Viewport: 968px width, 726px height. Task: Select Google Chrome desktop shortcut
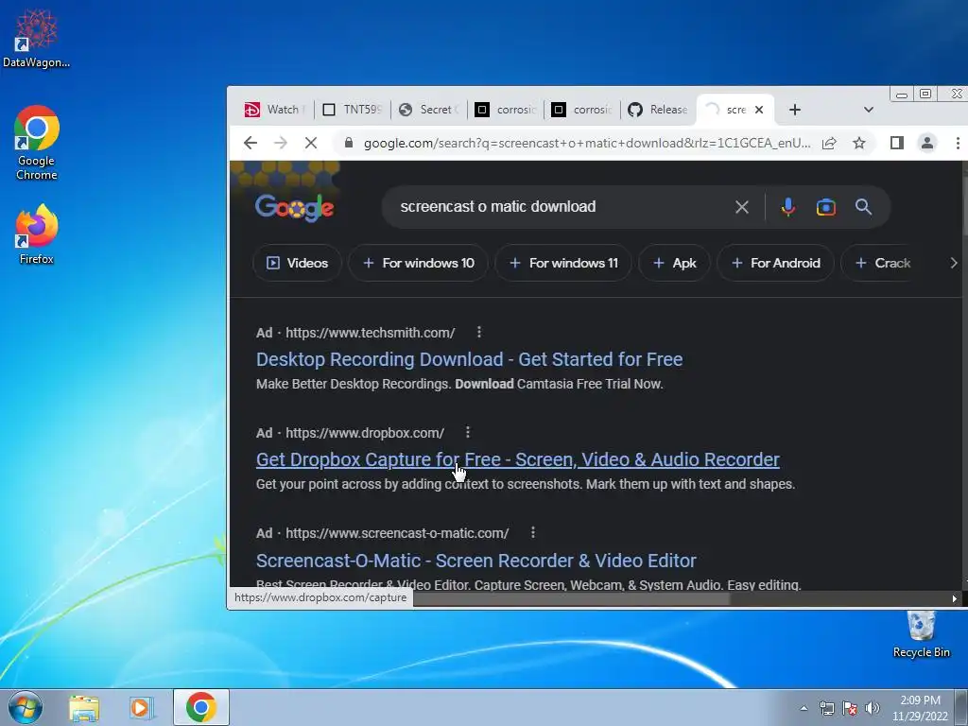(x=37, y=144)
